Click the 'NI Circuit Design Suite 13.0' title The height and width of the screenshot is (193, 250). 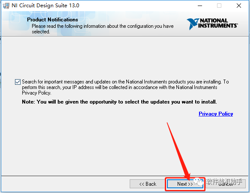45,6
